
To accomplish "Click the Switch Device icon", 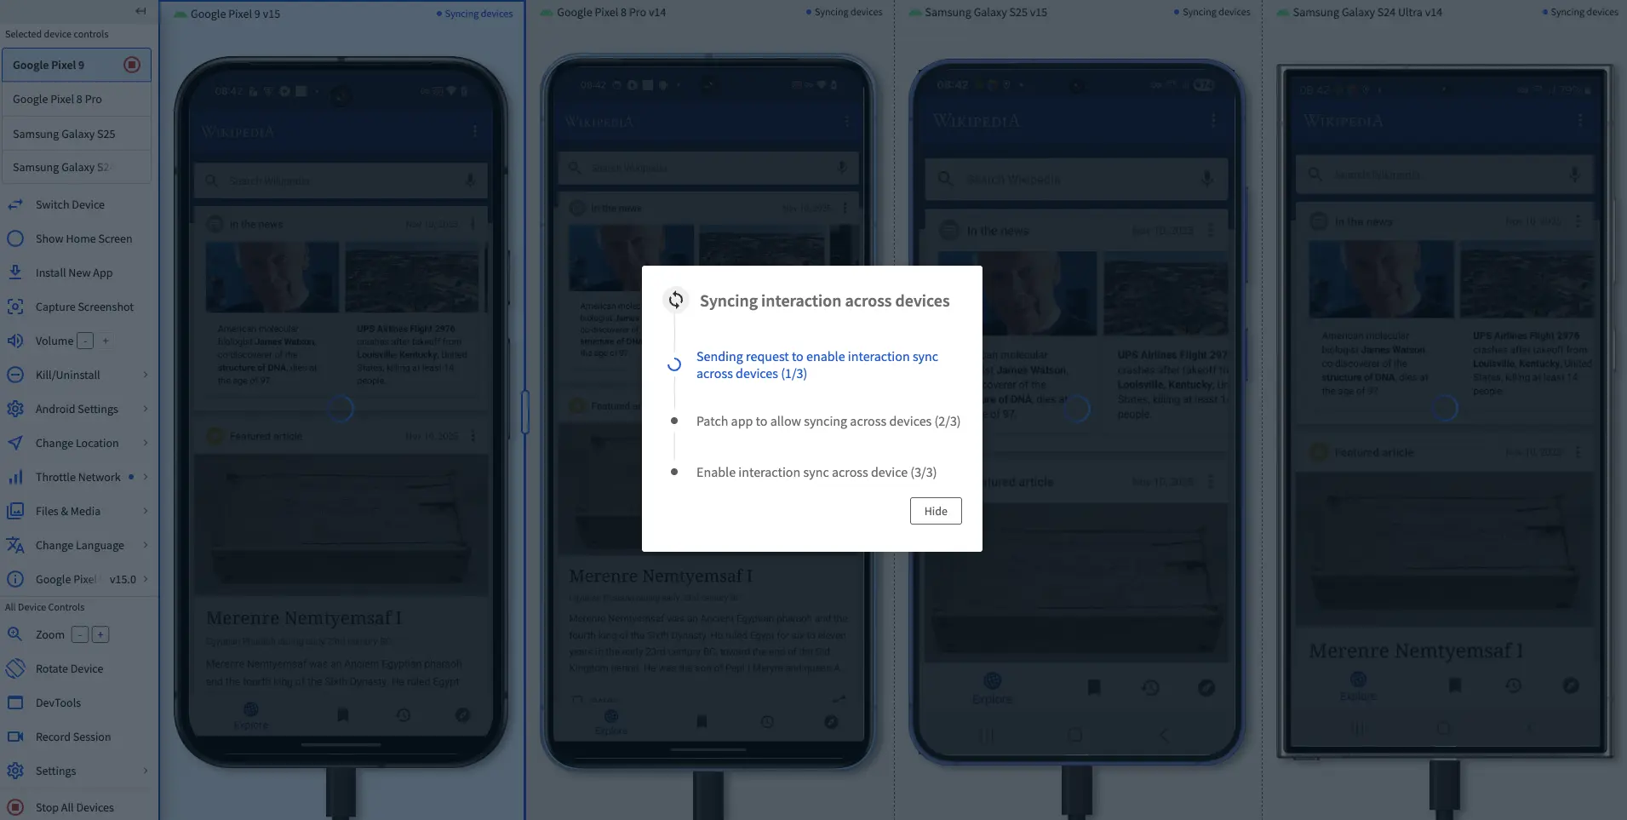I will [x=15, y=204].
